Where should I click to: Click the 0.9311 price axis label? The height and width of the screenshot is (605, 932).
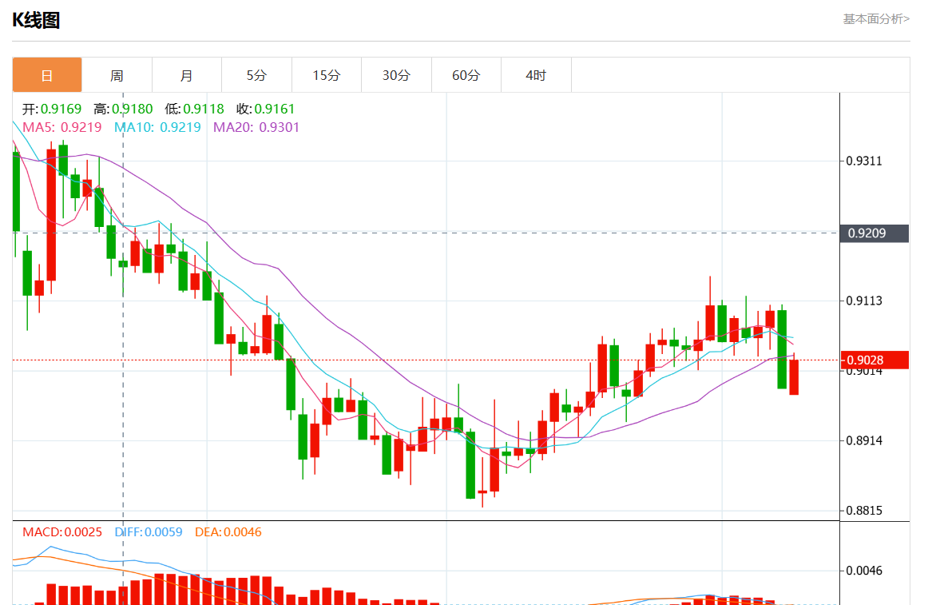coord(864,161)
